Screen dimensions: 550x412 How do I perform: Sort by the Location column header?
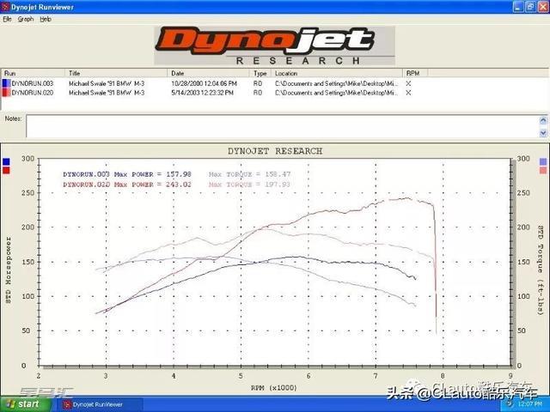337,73
